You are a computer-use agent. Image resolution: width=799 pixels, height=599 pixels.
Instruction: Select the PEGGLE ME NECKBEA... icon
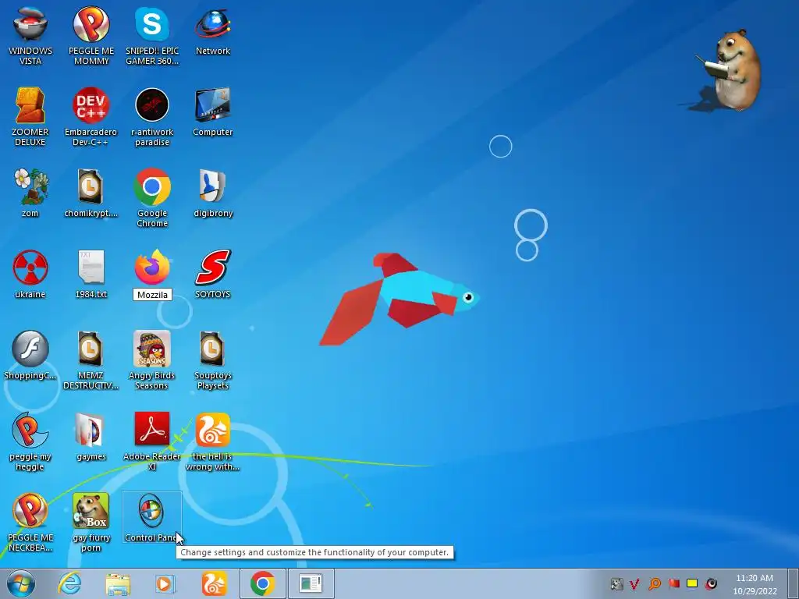pyautogui.click(x=30, y=522)
